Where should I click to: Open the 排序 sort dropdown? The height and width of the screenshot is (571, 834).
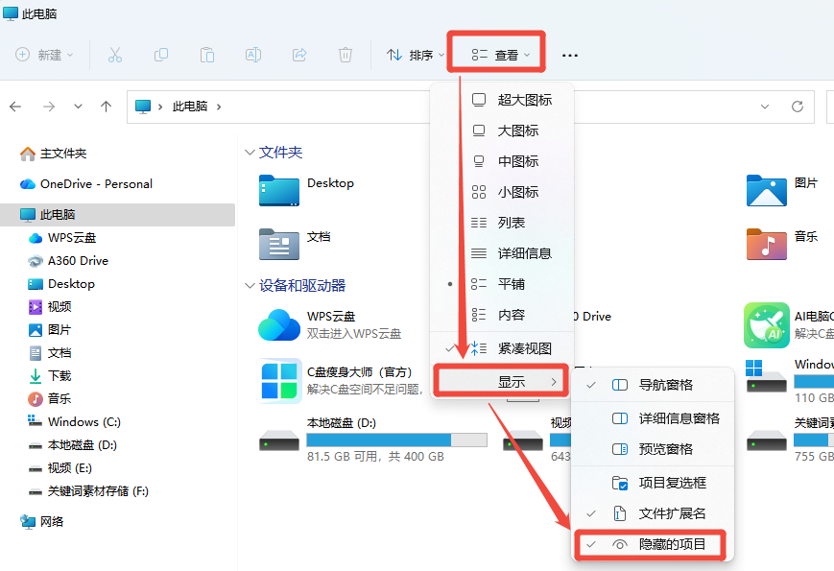coord(415,56)
